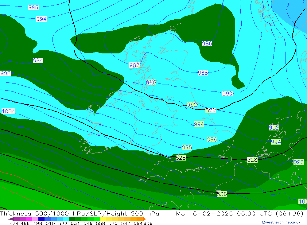Click the magenta legend swatch
307x225 pixels.
click(x=29, y=219)
